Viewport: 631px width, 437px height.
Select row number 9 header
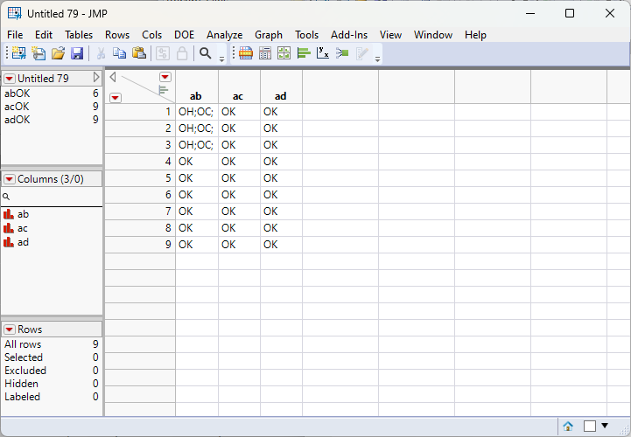point(140,245)
